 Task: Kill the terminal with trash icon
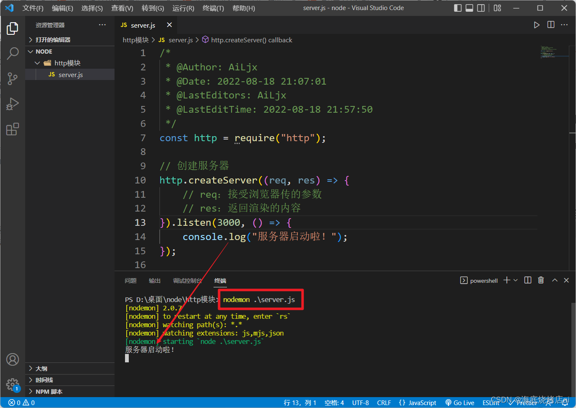[541, 280]
